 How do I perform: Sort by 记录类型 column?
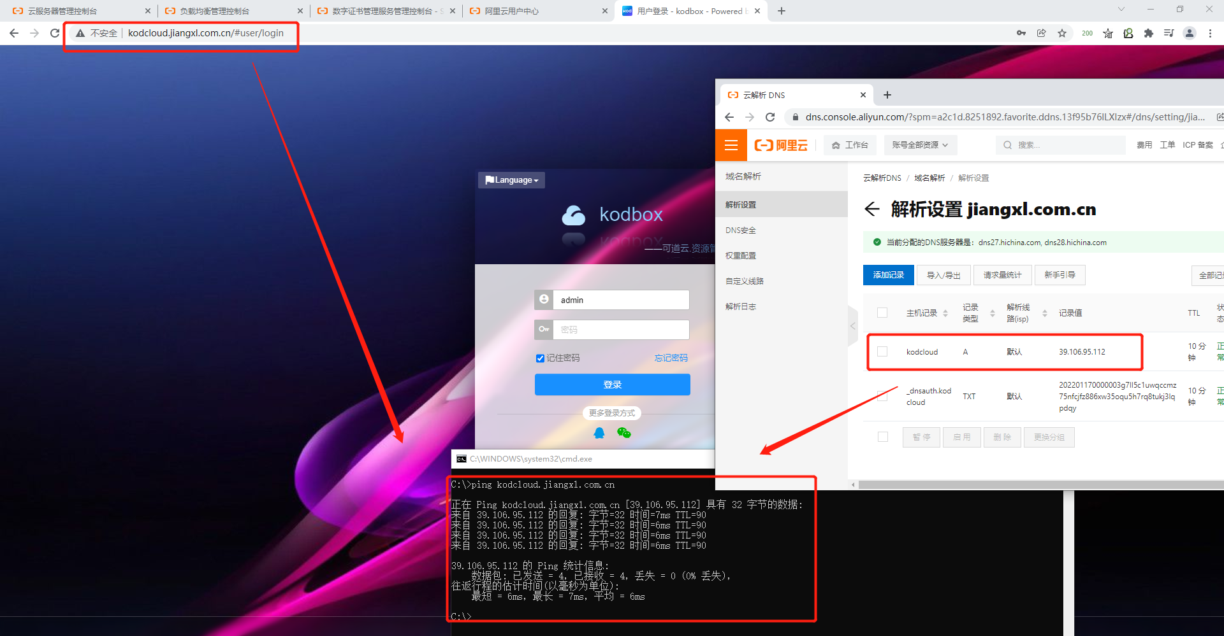992,313
